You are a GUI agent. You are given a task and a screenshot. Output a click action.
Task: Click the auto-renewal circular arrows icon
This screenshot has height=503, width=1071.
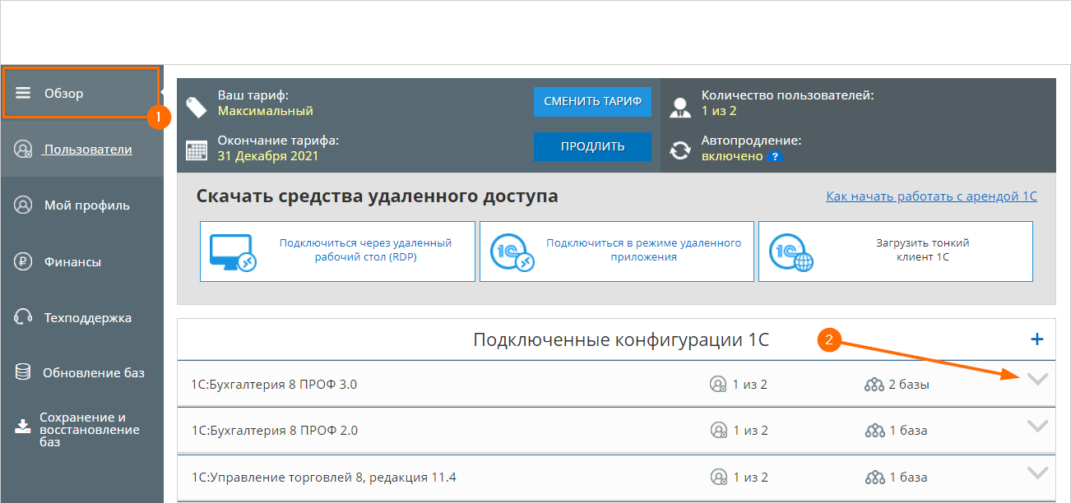[679, 150]
